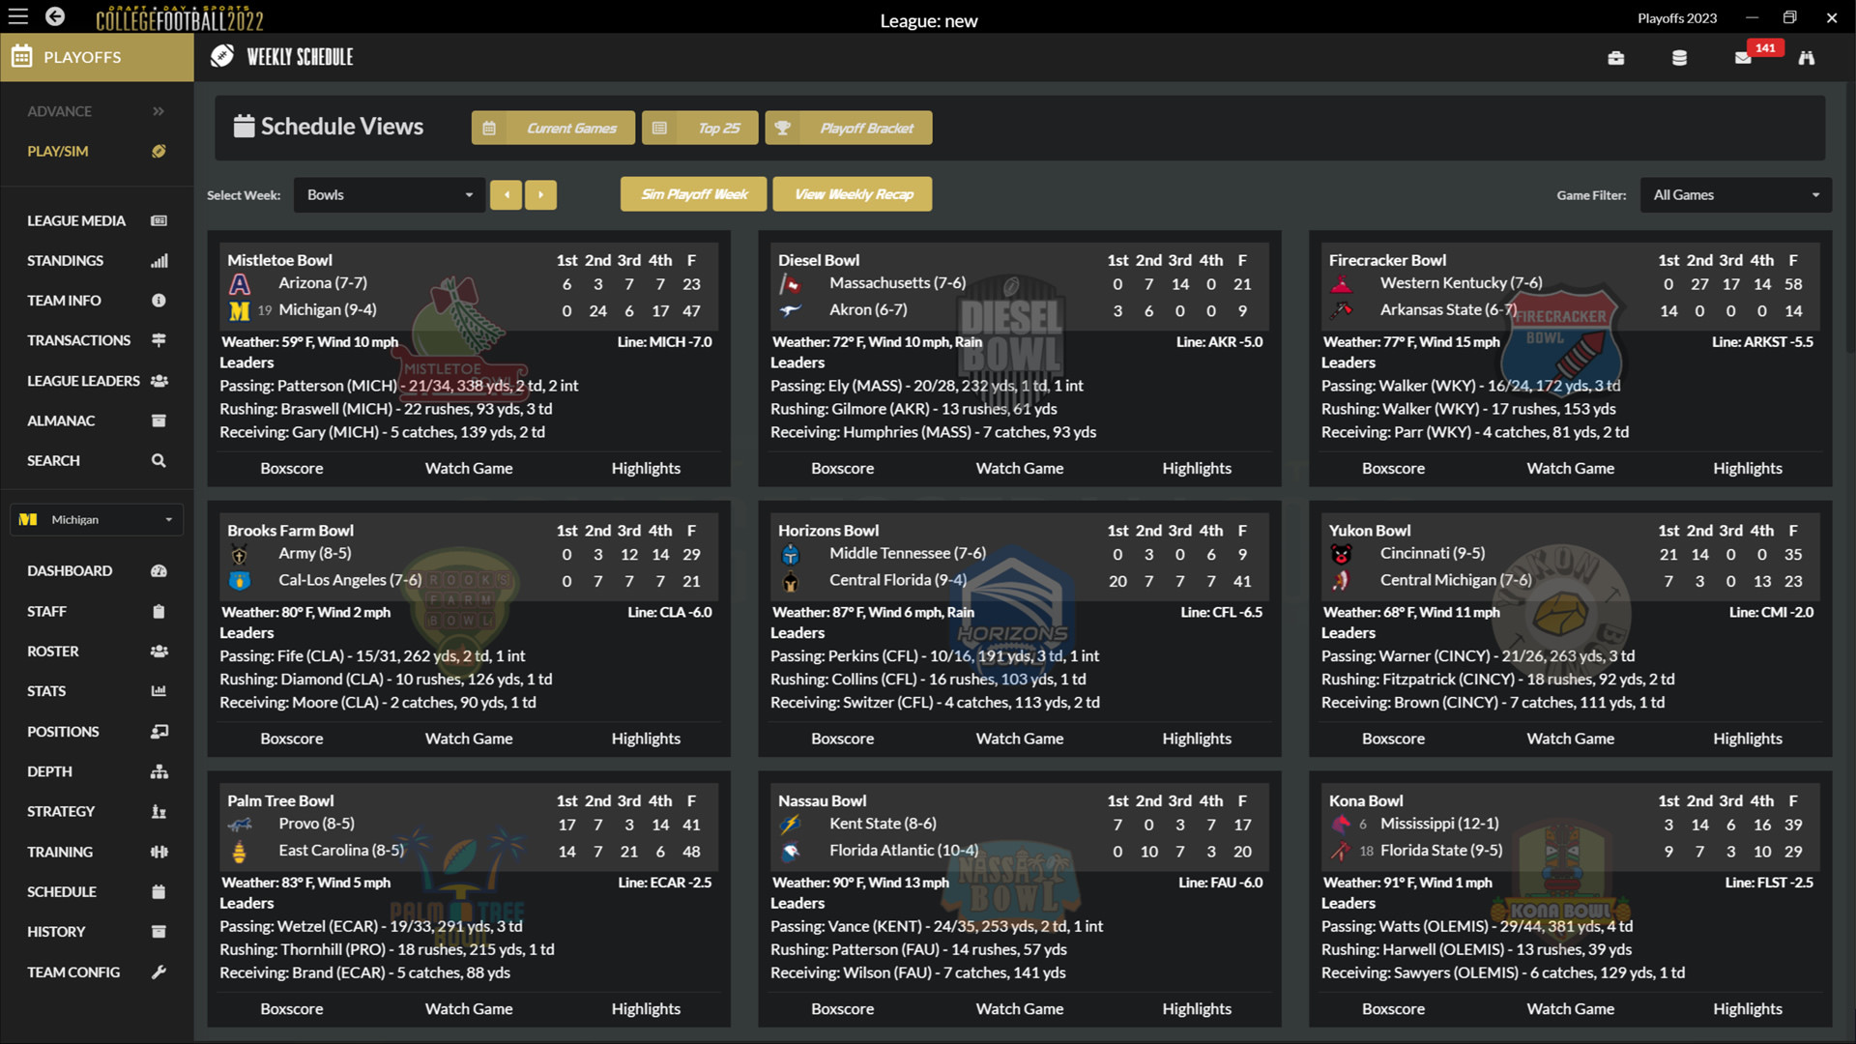Viewport: 1856px width, 1044px height.
Task: Click Highlights for the Mistletoe Bowl
Action: (x=645, y=468)
